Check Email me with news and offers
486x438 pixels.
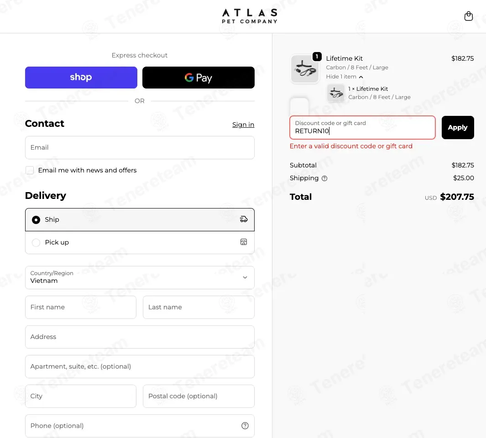click(x=30, y=170)
